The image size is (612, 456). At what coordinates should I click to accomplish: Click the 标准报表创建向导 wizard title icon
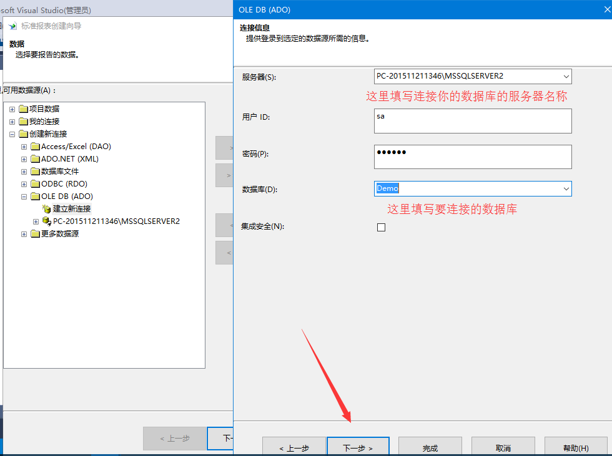click(x=13, y=26)
